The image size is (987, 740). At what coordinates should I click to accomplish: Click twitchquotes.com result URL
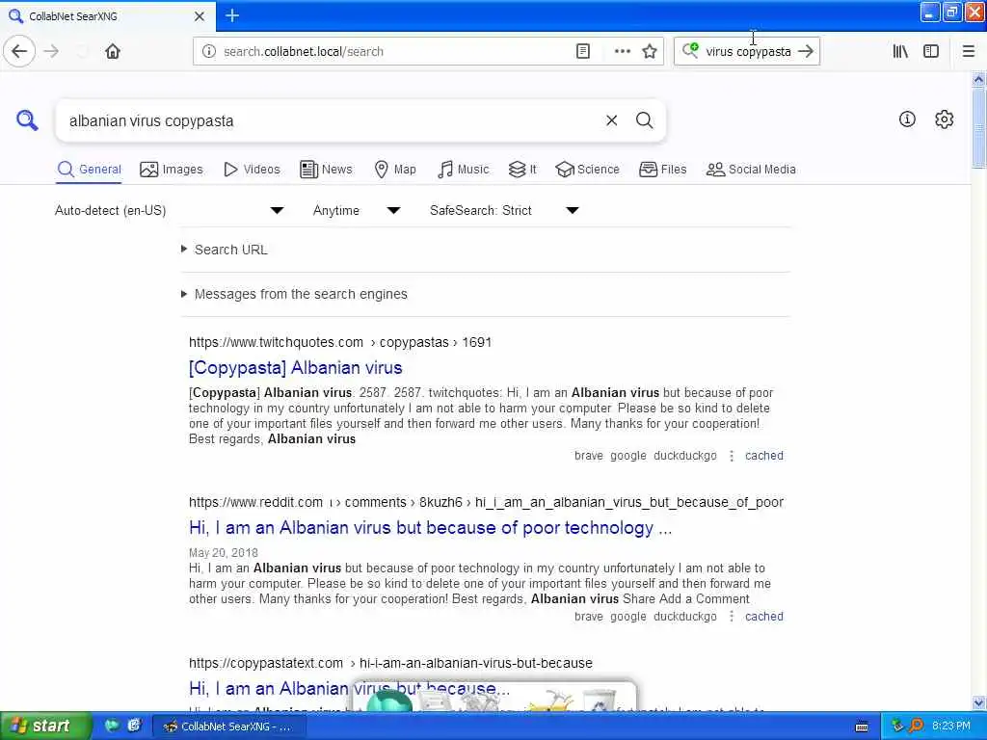(x=340, y=342)
